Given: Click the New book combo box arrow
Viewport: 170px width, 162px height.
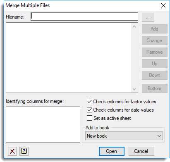Looking at the screenshot, I should (x=159, y=136).
